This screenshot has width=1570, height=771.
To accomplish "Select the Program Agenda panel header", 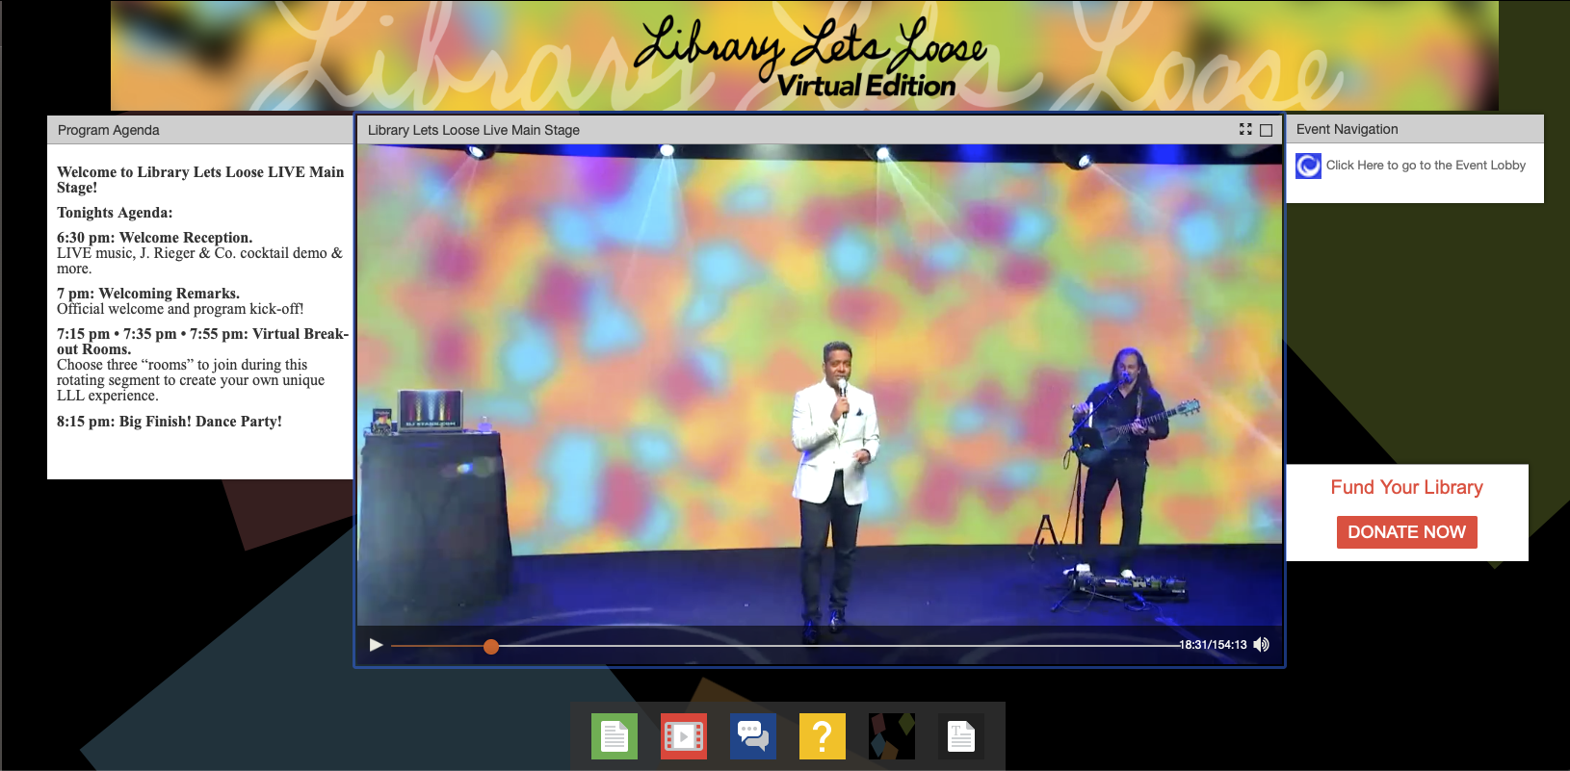I will point(200,130).
